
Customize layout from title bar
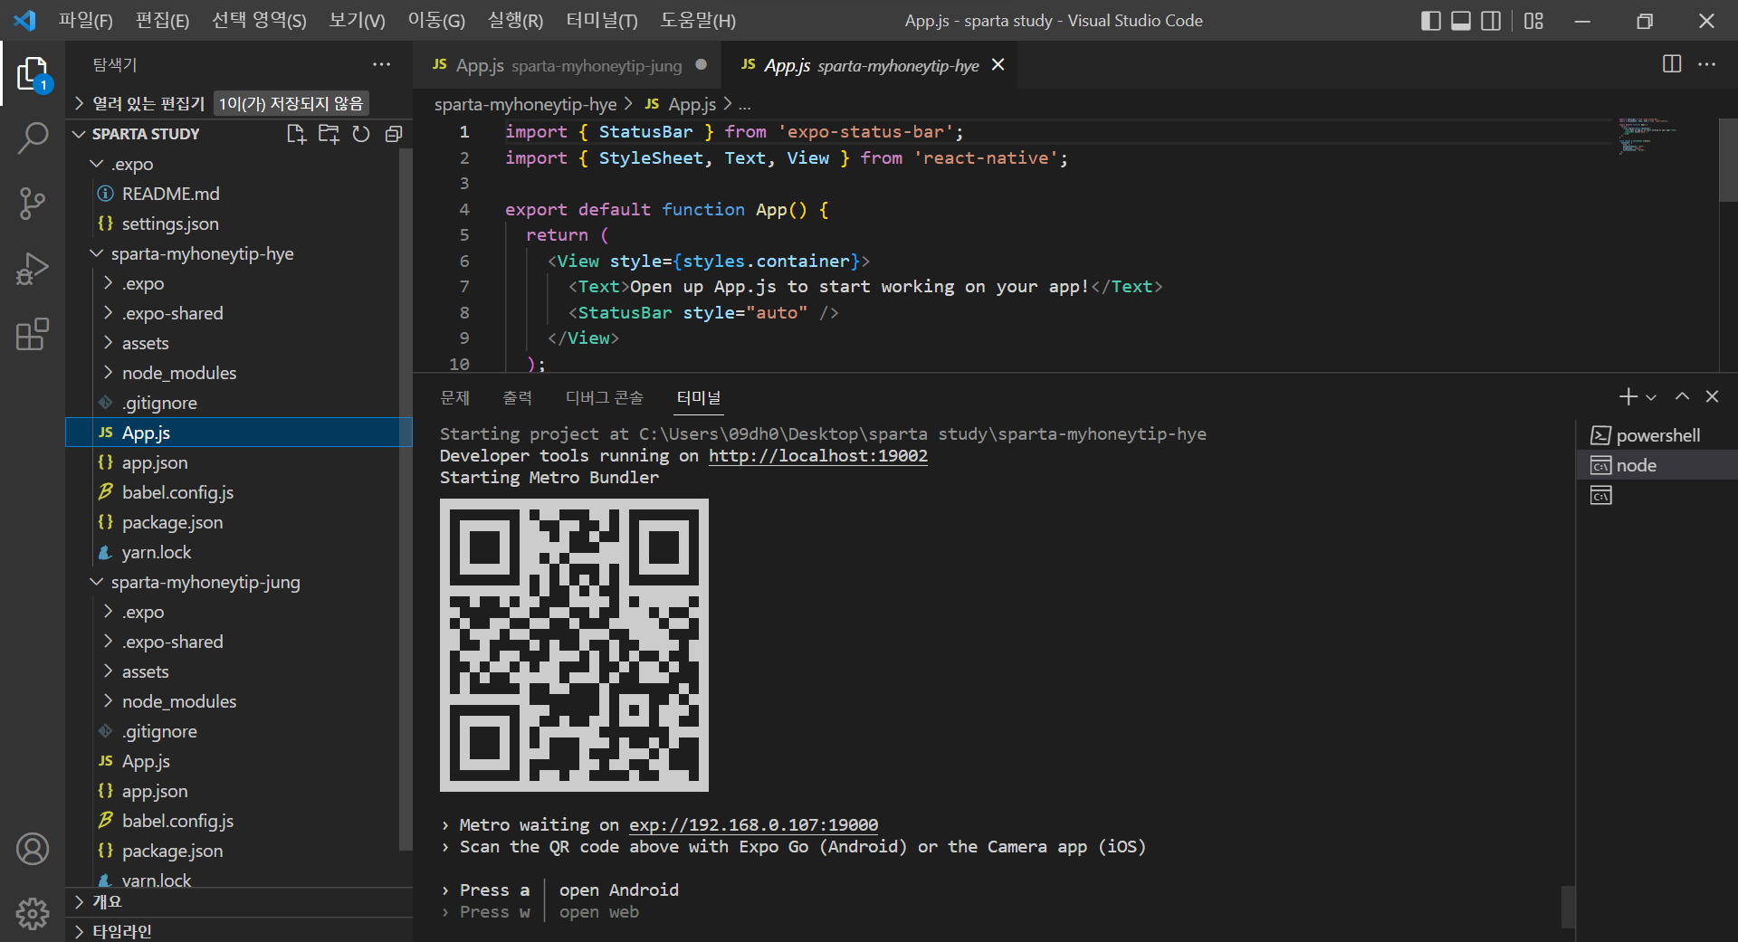coord(1533,21)
